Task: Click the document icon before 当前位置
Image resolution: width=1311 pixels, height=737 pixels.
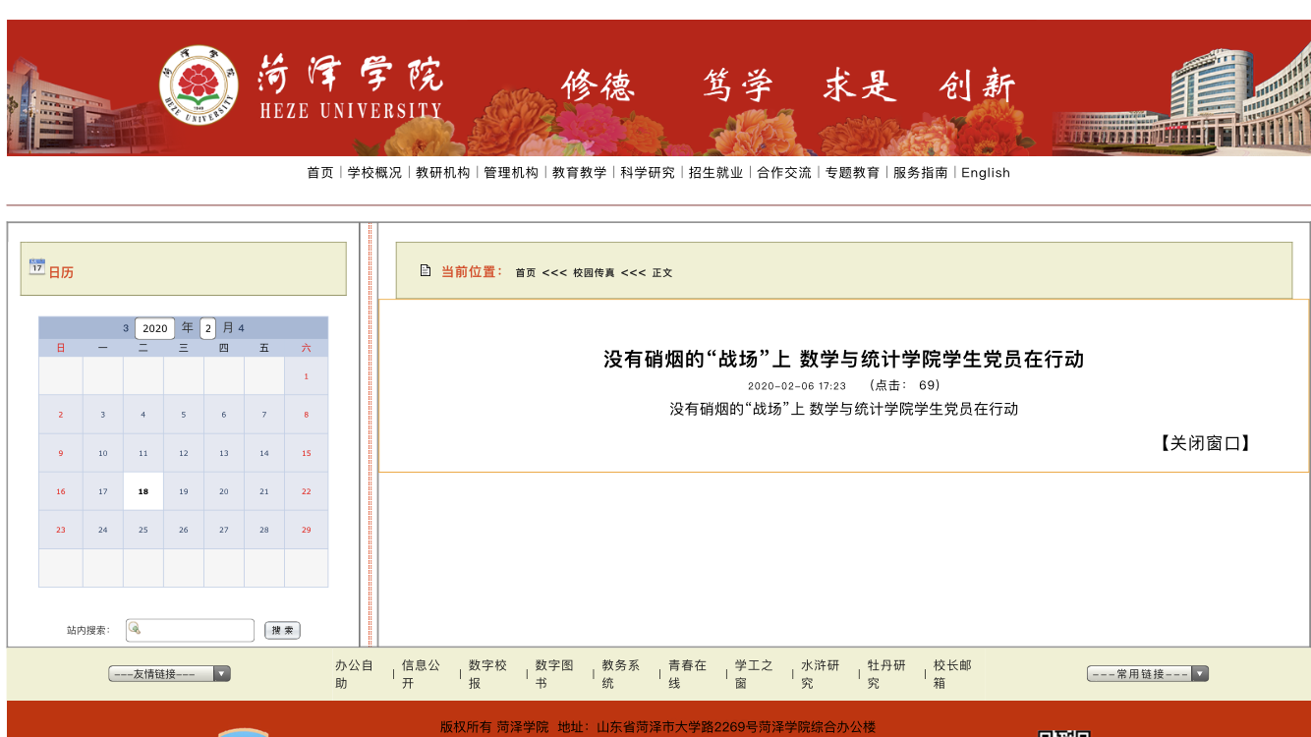Action: [426, 271]
